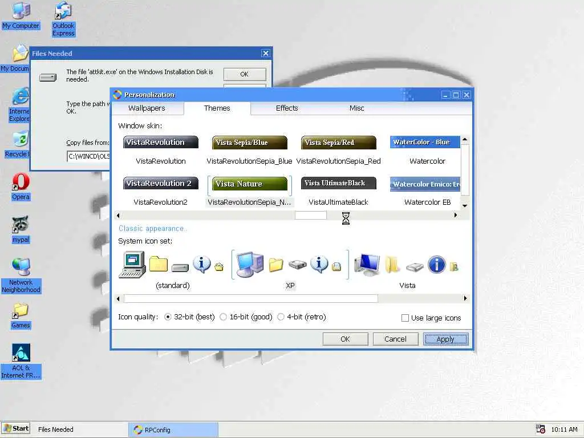Image resolution: width=584 pixels, height=438 pixels.
Task: Click the 10:11 AM taskbar clock
Action: (x=564, y=429)
